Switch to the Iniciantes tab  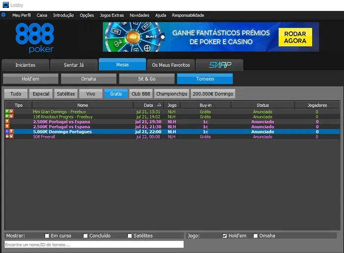click(25, 65)
